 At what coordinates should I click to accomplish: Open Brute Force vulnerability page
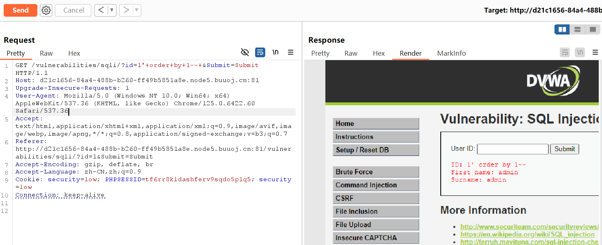(x=376, y=172)
